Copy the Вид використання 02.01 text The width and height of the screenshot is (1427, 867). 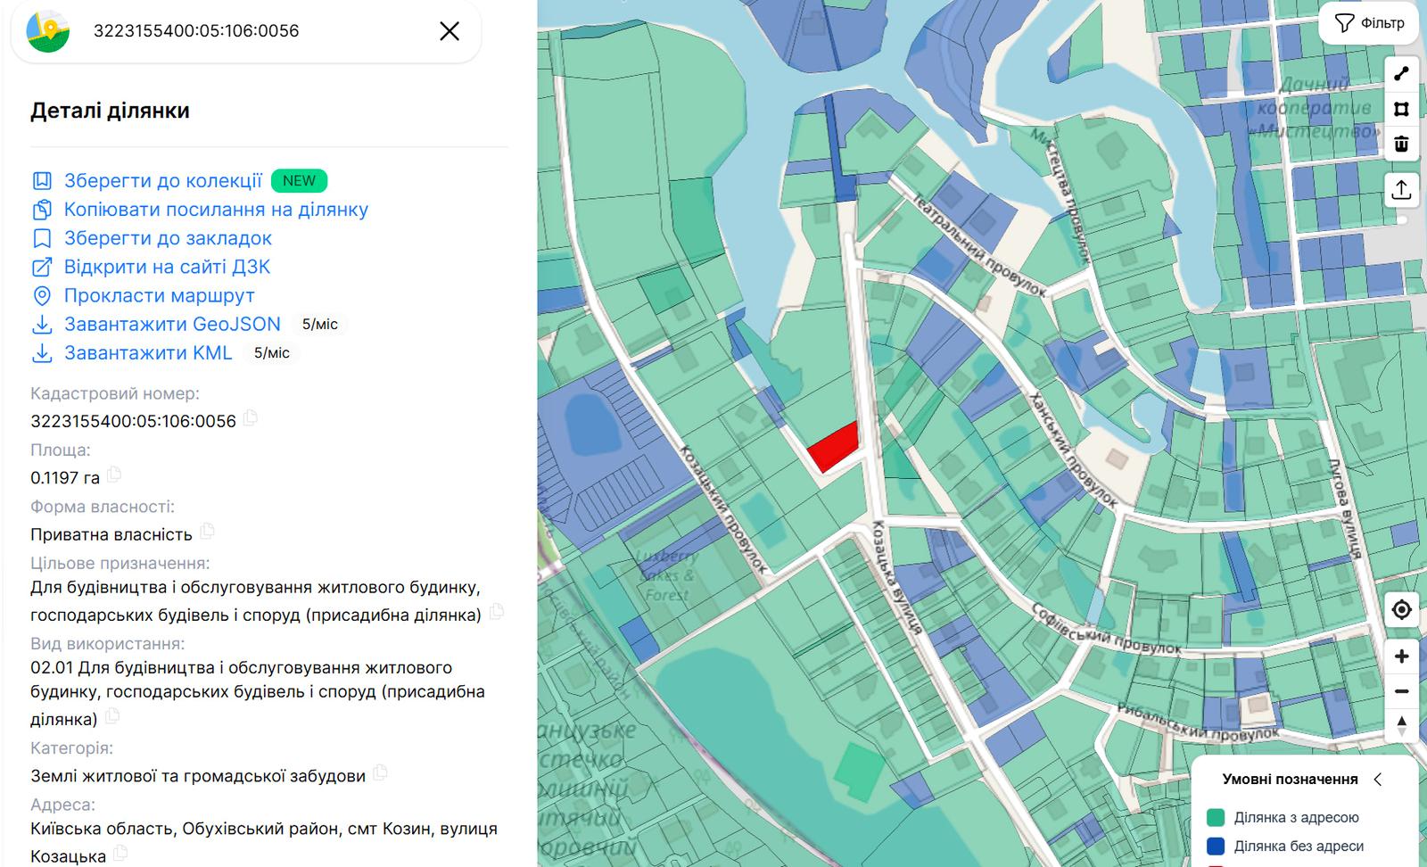pyautogui.click(x=112, y=716)
